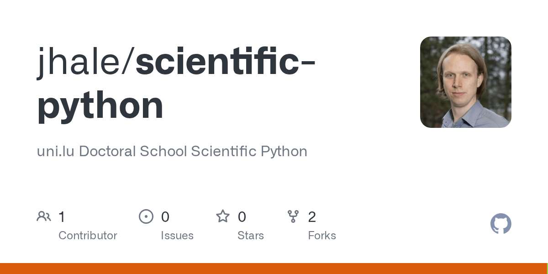Viewport: 548px width, 274px height.
Task: Click the bold 'scientific-' repository title text
Action: coord(226,63)
